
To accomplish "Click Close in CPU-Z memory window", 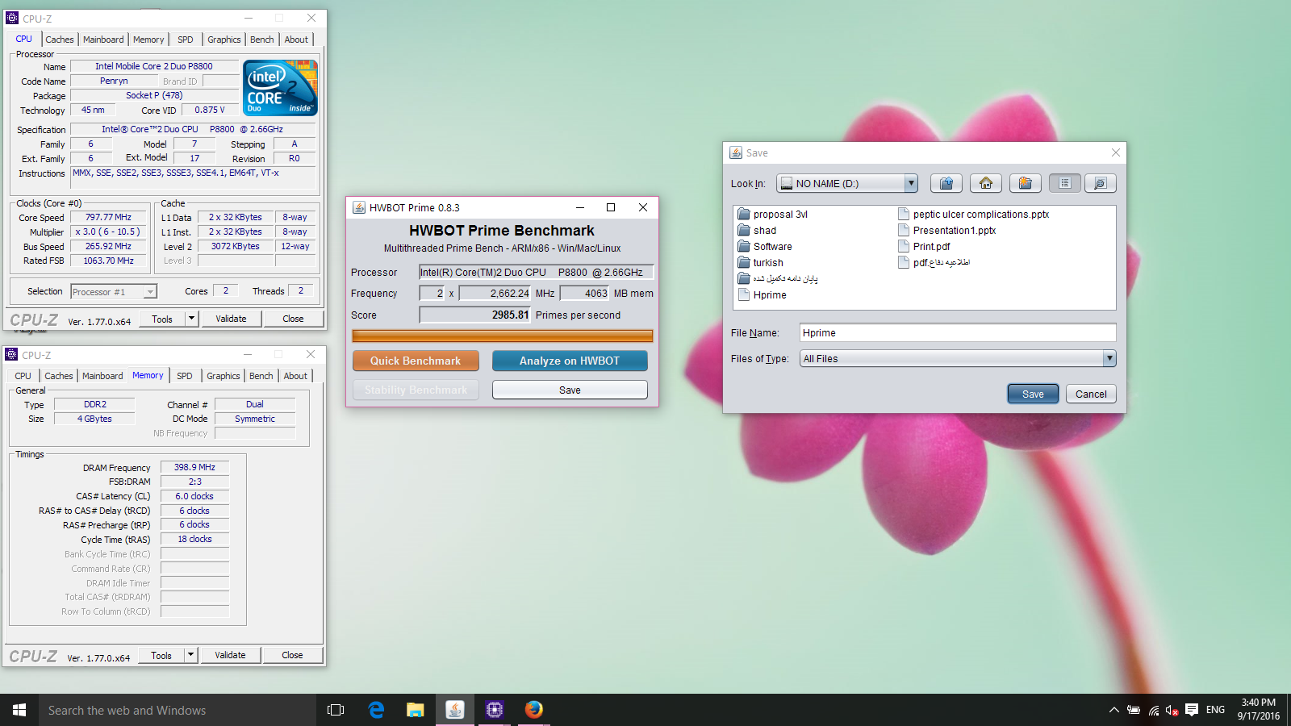I will coord(292,655).
